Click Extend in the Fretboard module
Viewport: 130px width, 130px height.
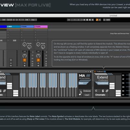(x=102, y=77)
